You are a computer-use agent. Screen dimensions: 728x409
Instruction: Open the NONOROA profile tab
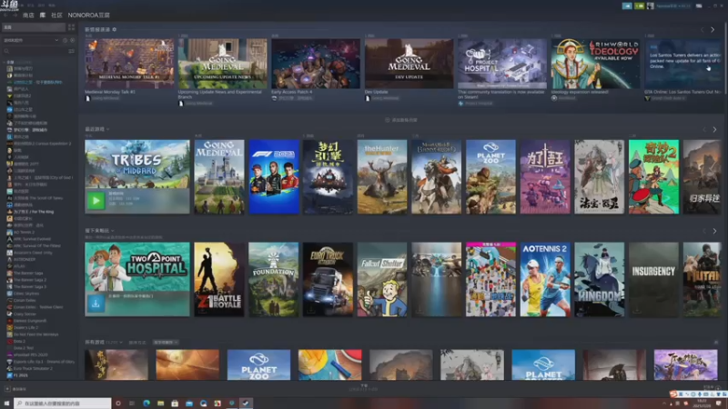coord(88,15)
